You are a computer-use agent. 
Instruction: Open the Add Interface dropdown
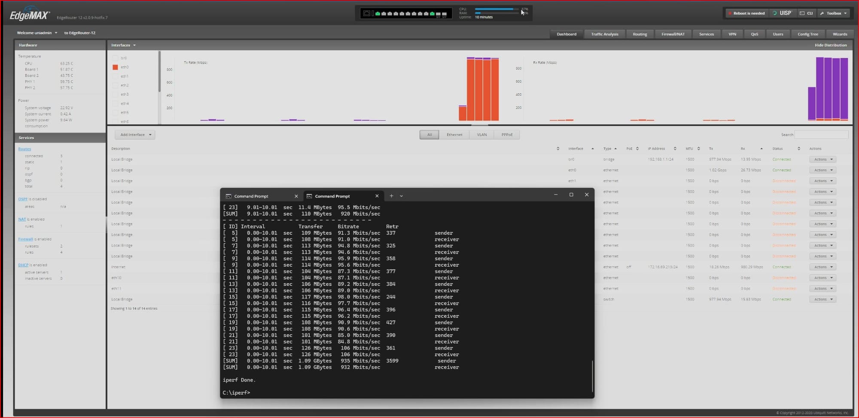[x=135, y=134]
